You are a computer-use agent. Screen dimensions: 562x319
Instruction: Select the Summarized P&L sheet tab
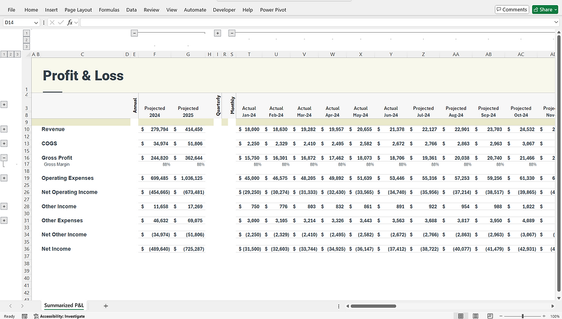coord(64,305)
